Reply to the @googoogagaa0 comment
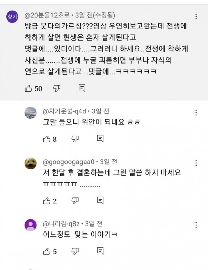 (100, 200)
